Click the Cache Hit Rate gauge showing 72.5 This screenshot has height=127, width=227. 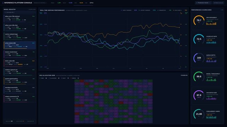[199, 39]
